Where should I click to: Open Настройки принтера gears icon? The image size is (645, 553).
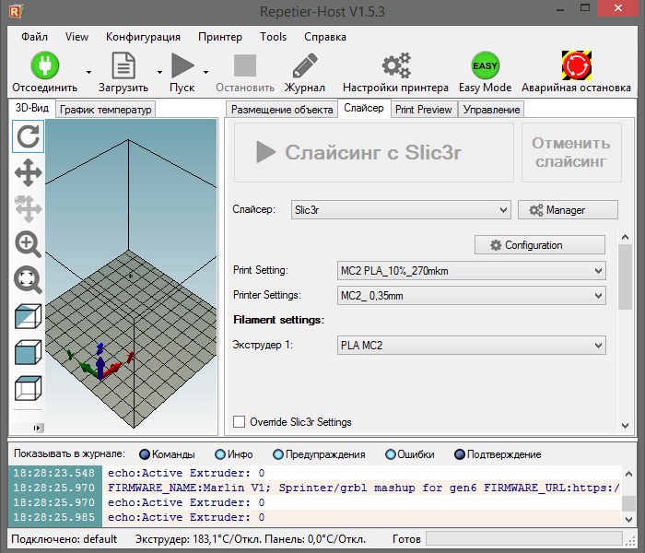click(396, 65)
